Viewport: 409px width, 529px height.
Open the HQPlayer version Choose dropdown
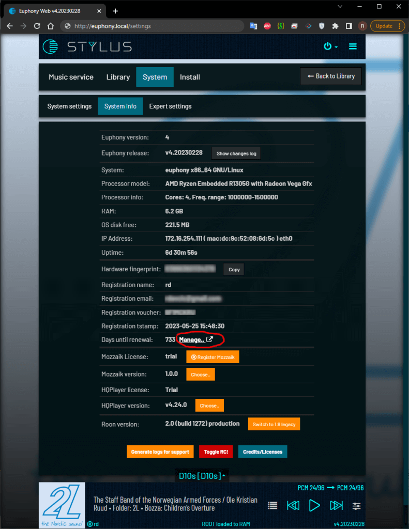coord(209,406)
